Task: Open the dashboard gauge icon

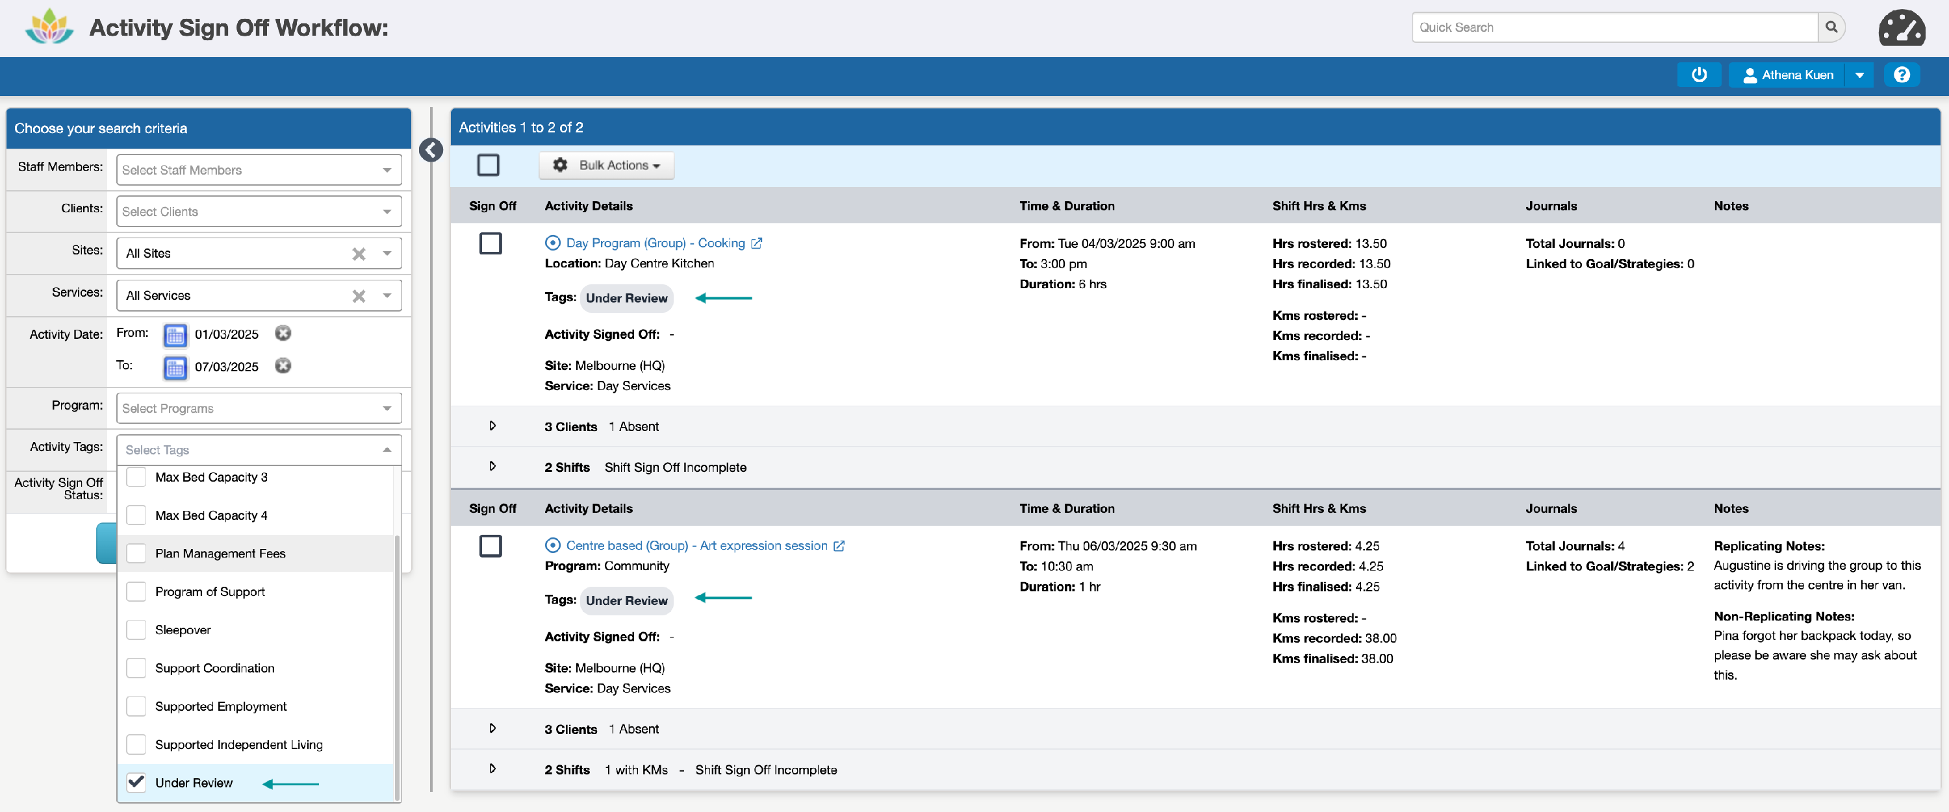Action: tap(1900, 29)
